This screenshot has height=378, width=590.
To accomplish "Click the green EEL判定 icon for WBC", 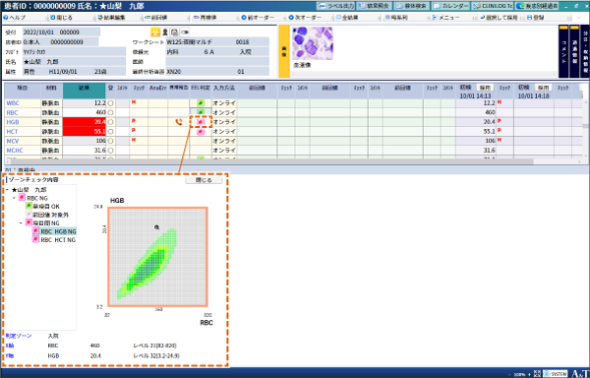I will [x=201, y=103].
